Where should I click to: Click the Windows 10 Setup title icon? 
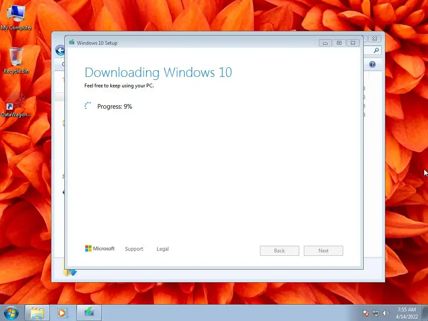click(x=72, y=42)
